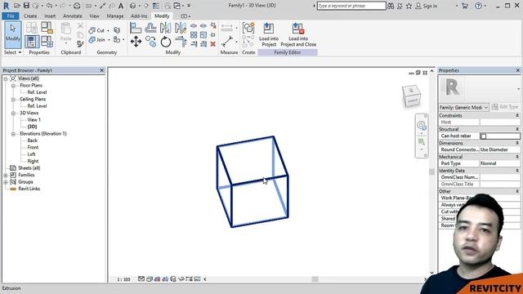
Task: Click the Match Type Properties icon
Action: 80,43
